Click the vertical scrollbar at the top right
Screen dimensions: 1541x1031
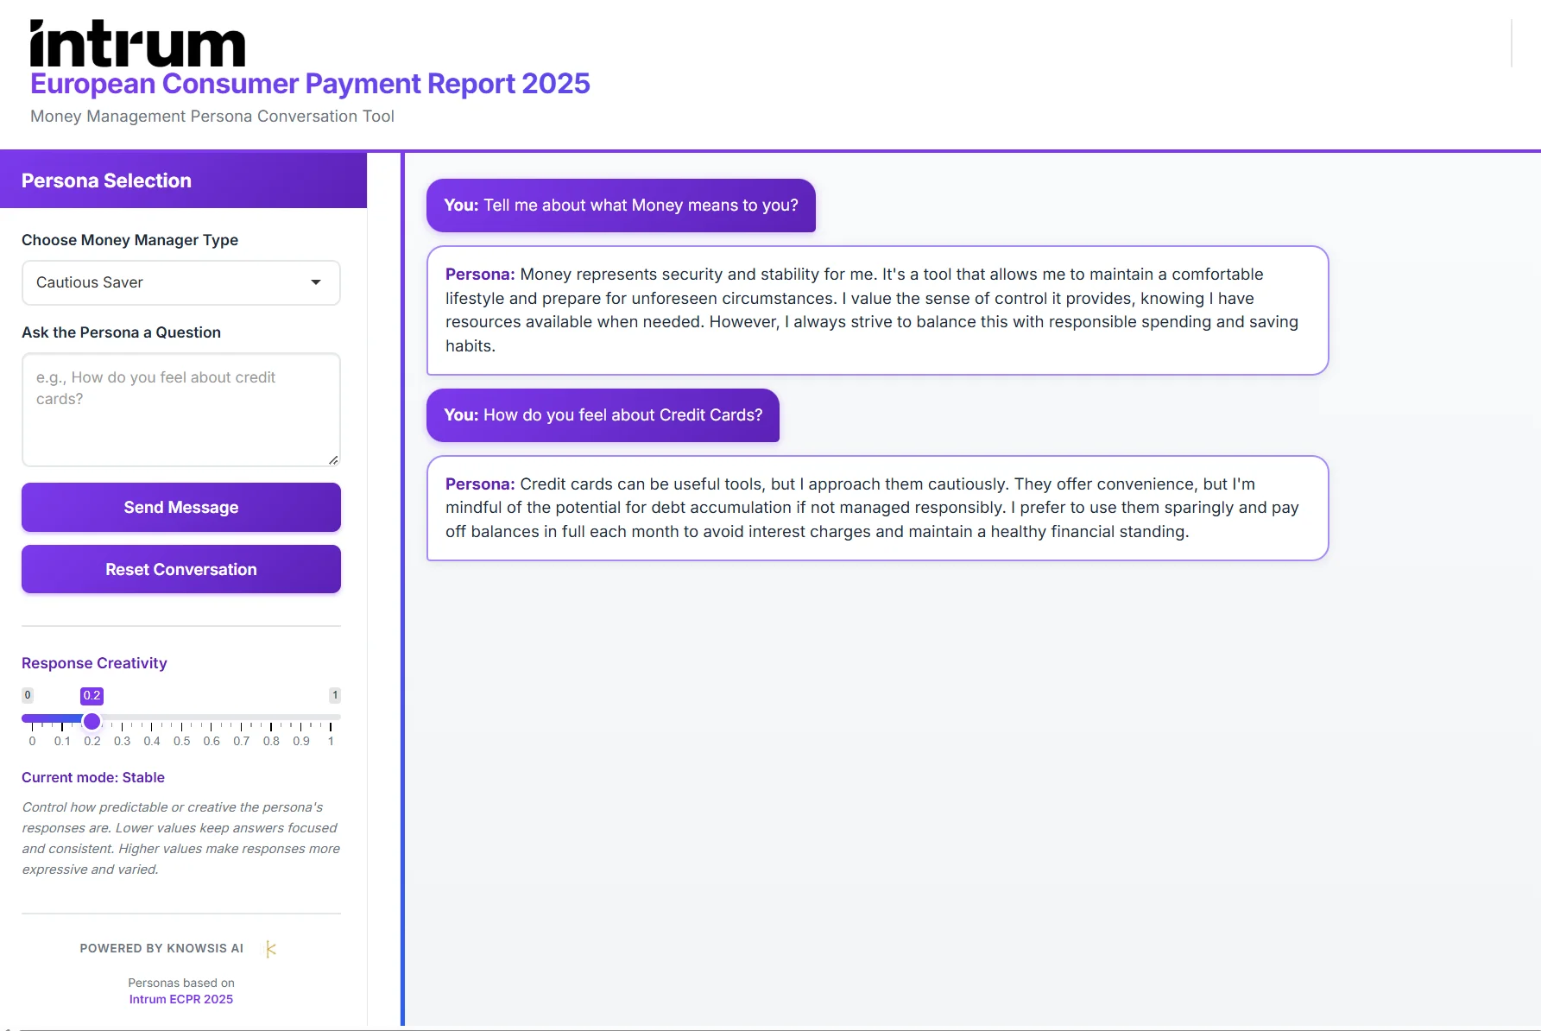tap(1513, 43)
